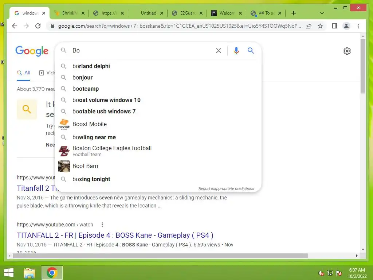Image resolution: width=373 pixels, height=280 pixels.
Task: Switch to the Untitled tab
Action: coord(148,13)
